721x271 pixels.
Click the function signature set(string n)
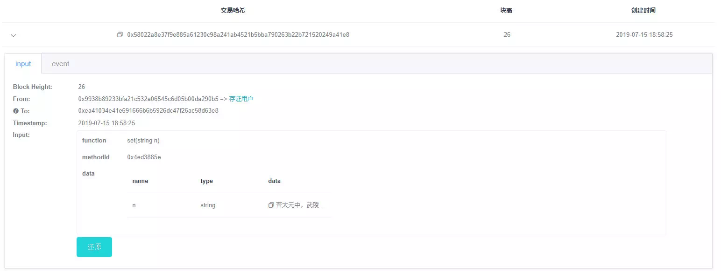click(x=143, y=141)
